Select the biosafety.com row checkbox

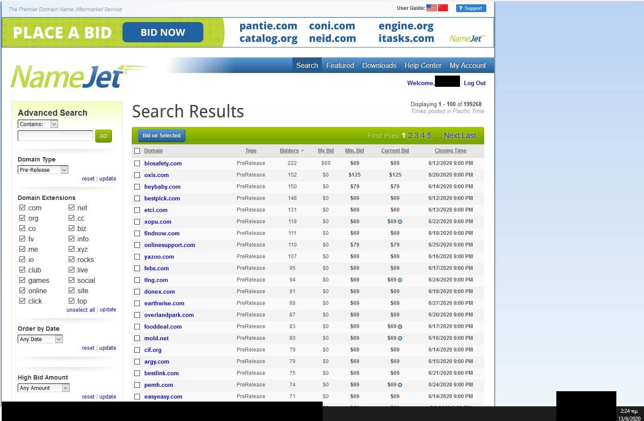[137, 163]
